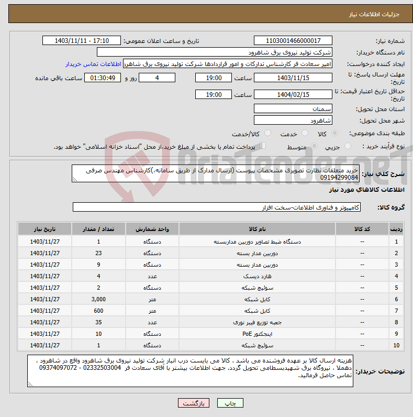Click the request creator field امیر سعادت فر
The width and height of the screenshot is (413, 417).
tap(228, 64)
